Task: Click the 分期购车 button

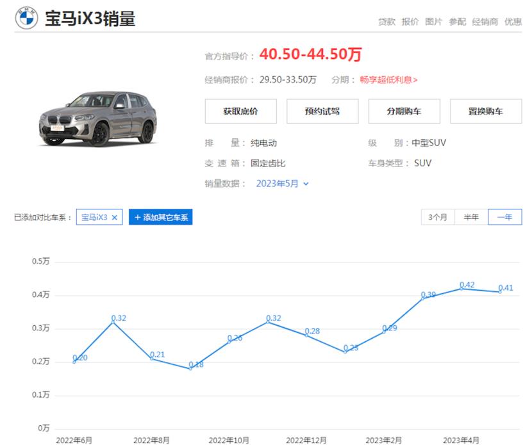Action: 404,111
